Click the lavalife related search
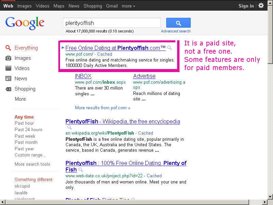273x205 pixels. [21, 193]
